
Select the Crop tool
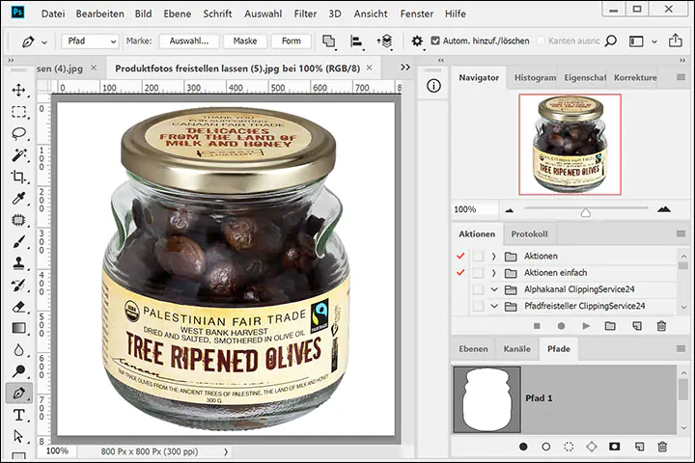tap(18, 177)
